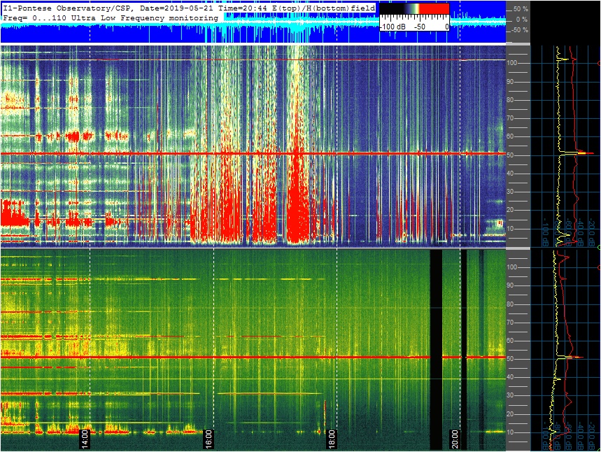Click 90 Hz tick on H-field axis
Screen dimensions: 601x452
click(511, 285)
